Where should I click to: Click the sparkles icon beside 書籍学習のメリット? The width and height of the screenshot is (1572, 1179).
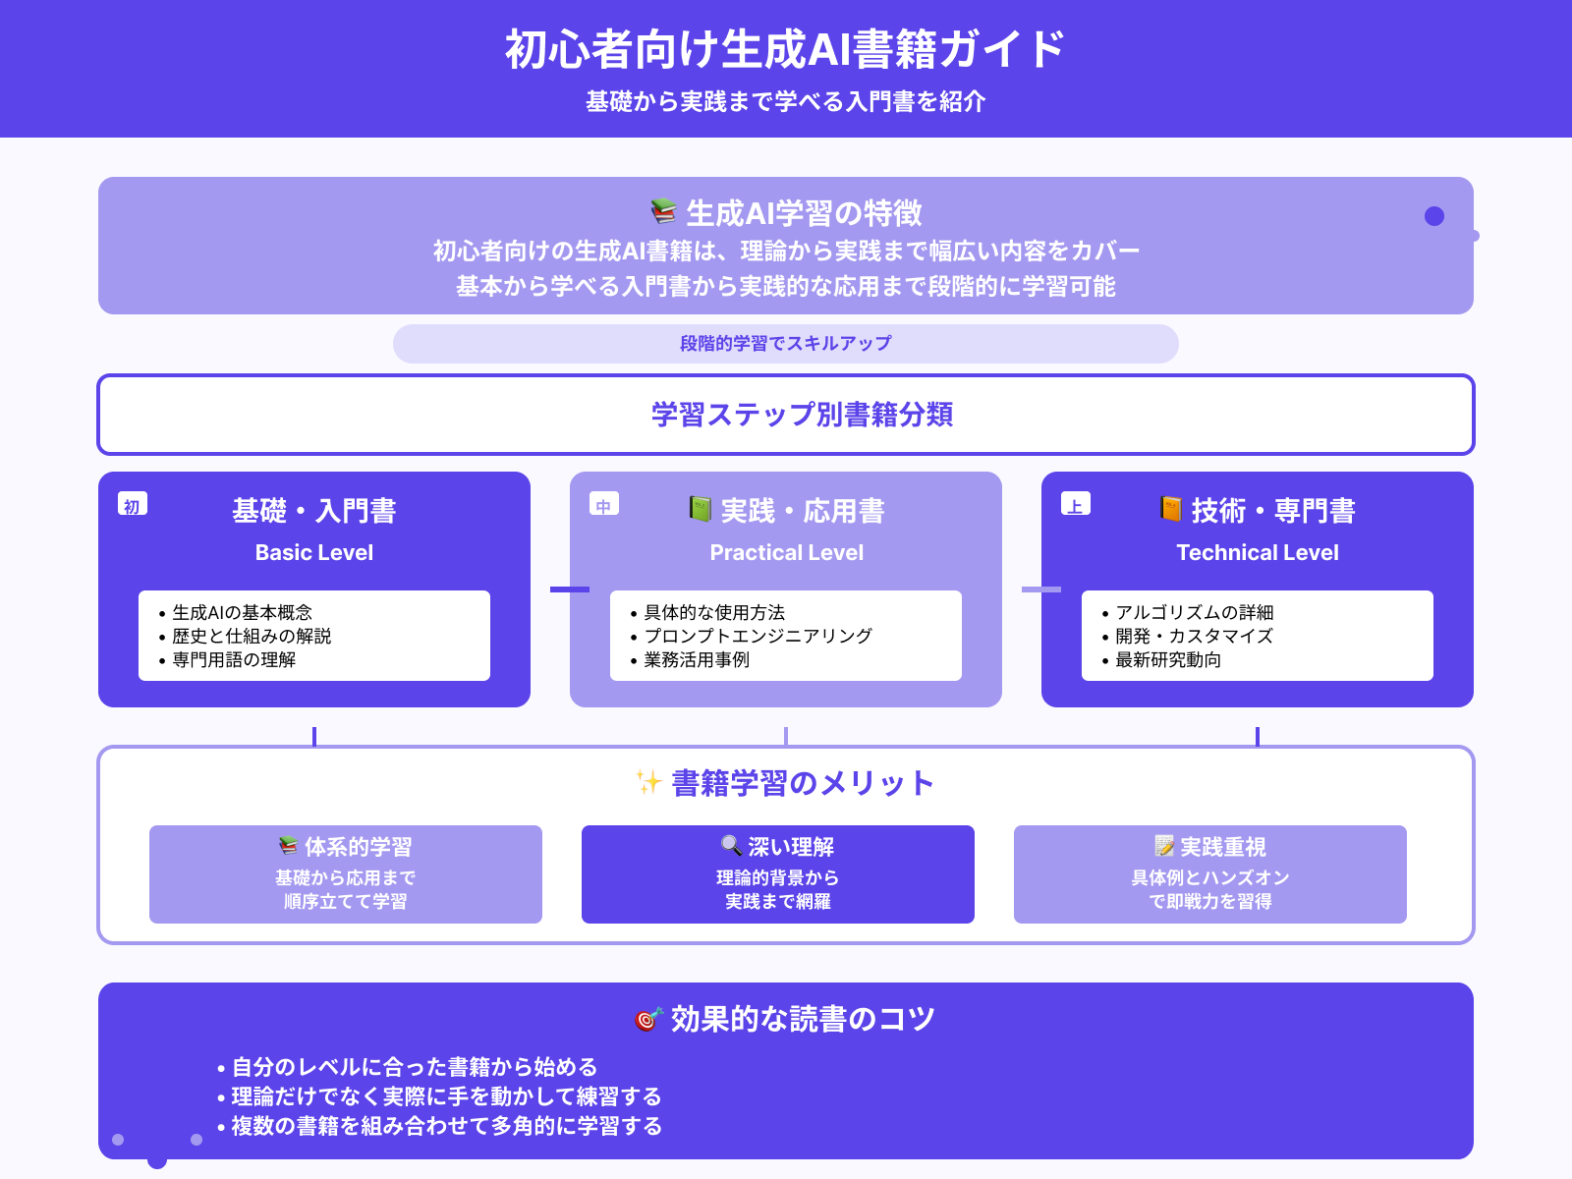(x=647, y=783)
